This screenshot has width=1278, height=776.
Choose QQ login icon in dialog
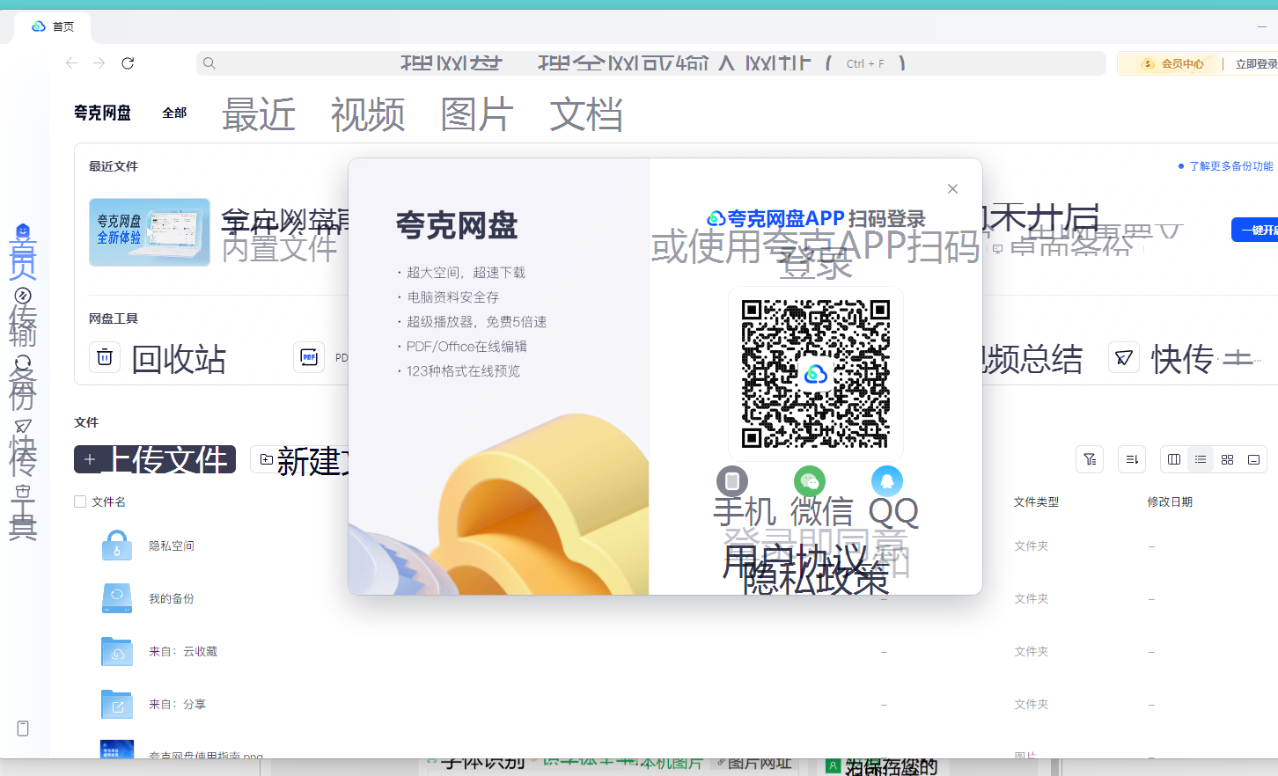(x=887, y=481)
